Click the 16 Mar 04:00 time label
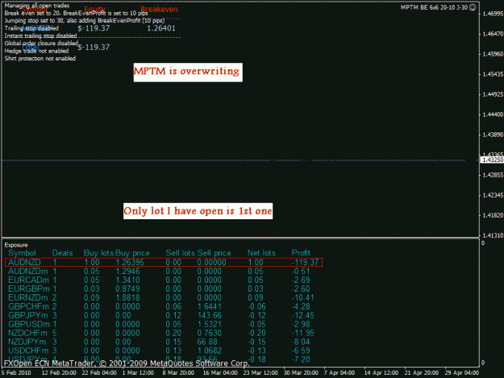The height and width of the screenshot is (378, 504). pyautogui.click(x=220, y=373)
